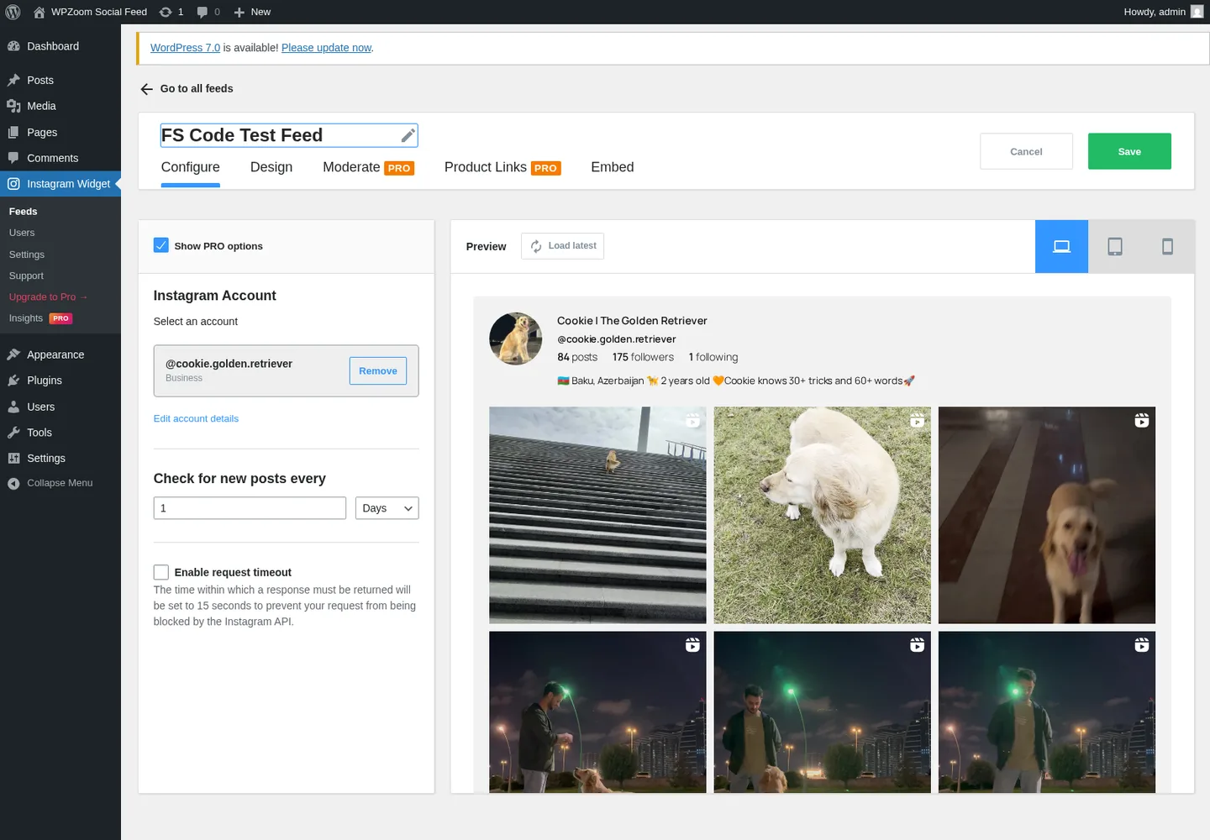Open Insights PRO submenu item
Image resolution: width=1210 pixels, height=840 pixels.
click(40, 318)
